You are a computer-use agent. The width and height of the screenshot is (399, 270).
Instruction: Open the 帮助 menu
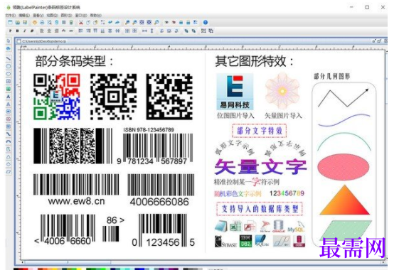click(x=96, y=15)
